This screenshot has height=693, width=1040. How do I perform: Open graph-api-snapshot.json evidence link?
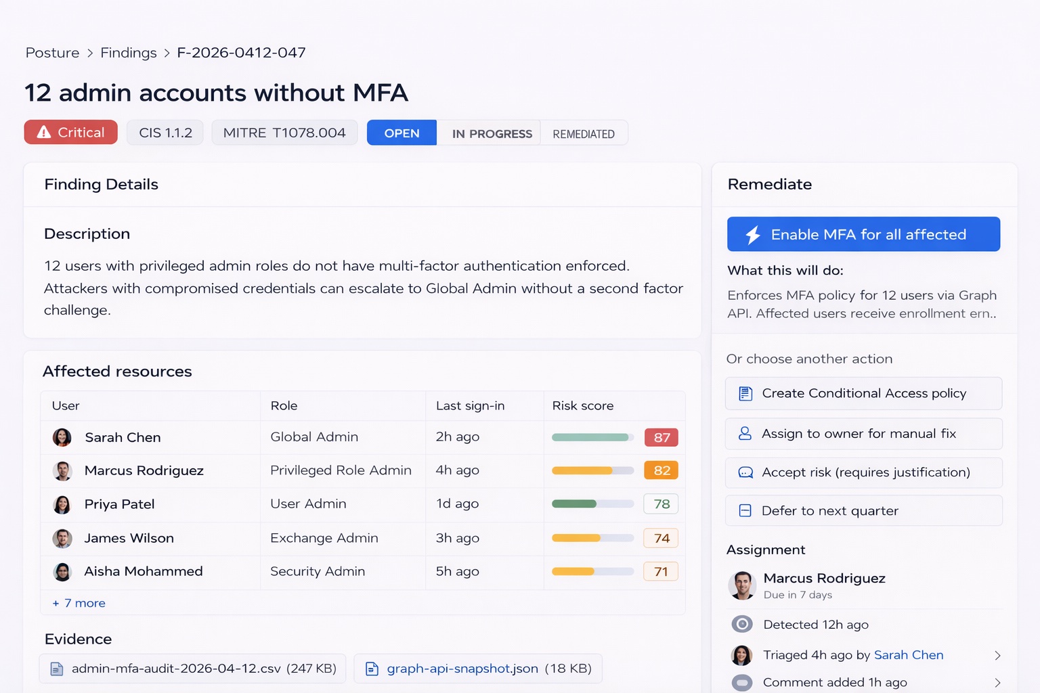462,669
